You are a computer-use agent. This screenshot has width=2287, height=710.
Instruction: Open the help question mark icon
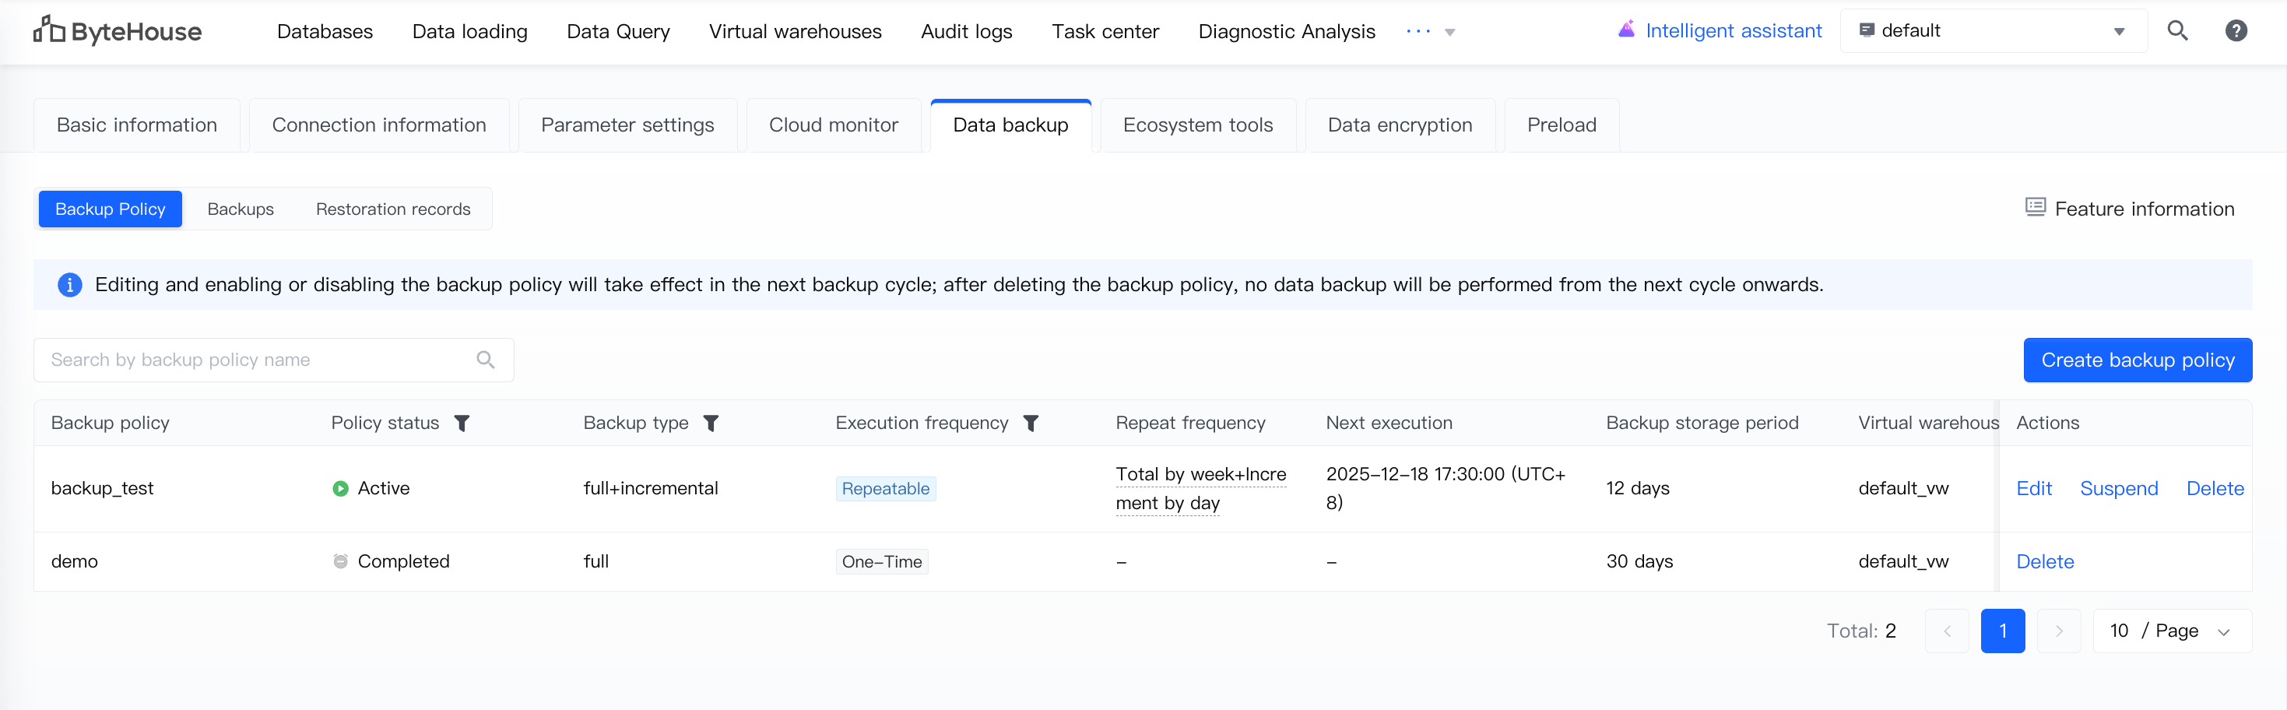click(x=2236, y=31)
